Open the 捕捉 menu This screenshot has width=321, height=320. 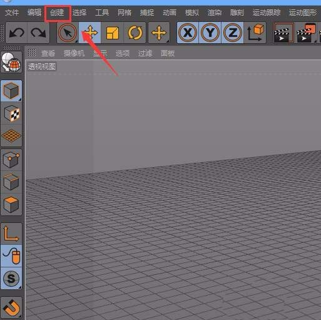(x=147, y=13)
